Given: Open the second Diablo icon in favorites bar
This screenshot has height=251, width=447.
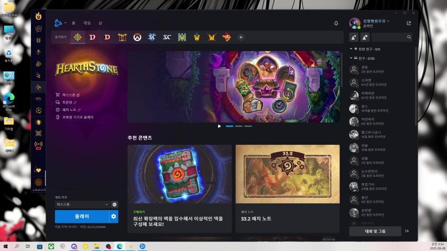Looking at the screenshot, I should click(107, 37).
